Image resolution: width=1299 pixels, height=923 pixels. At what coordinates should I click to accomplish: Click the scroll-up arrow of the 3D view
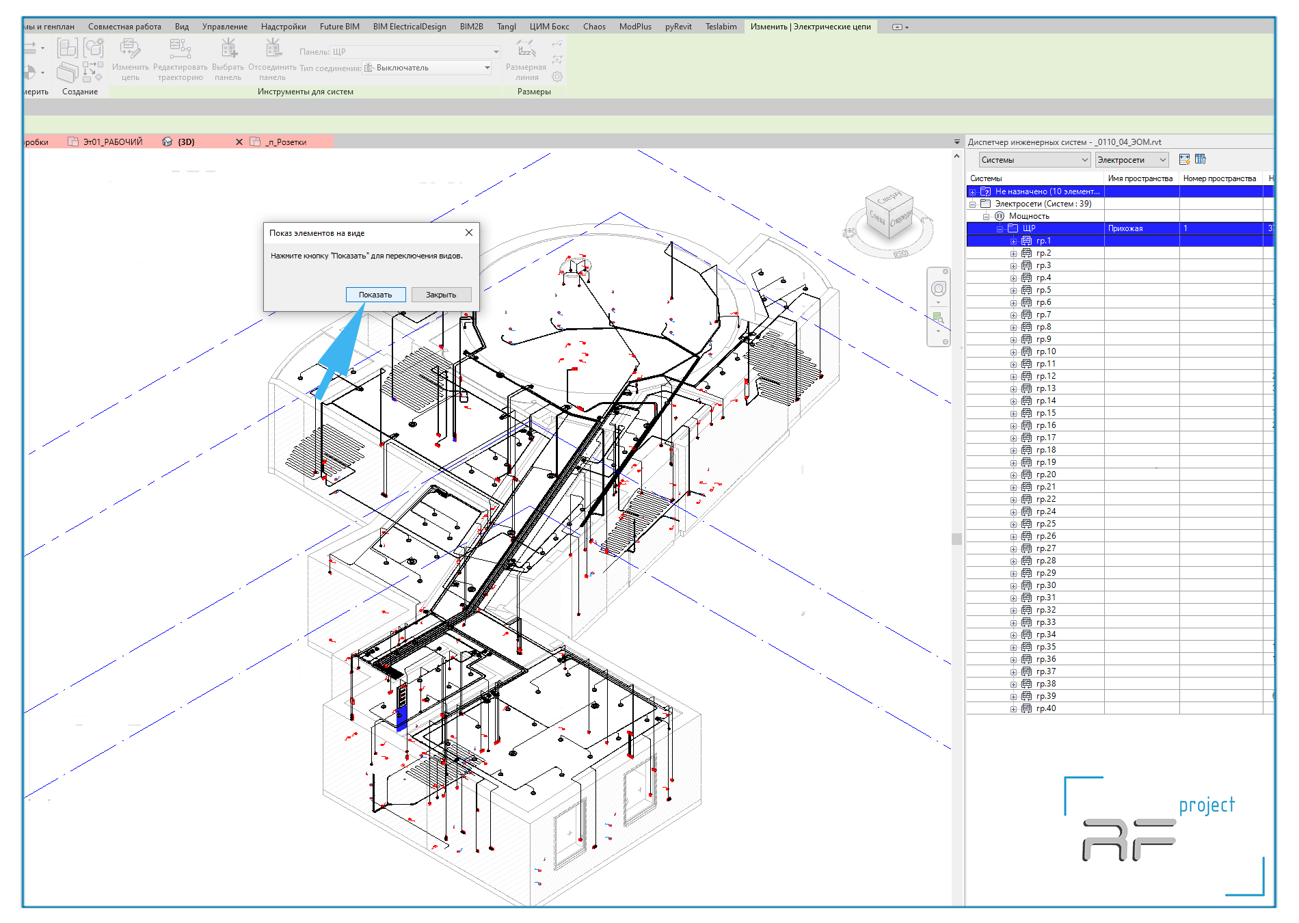(956, 156)
